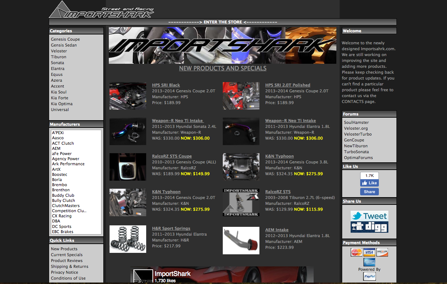Click the ImportShark logo in the header

[101, 10]
